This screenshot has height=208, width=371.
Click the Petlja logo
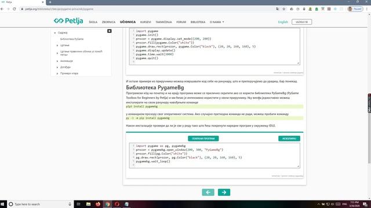coord(68,21)
